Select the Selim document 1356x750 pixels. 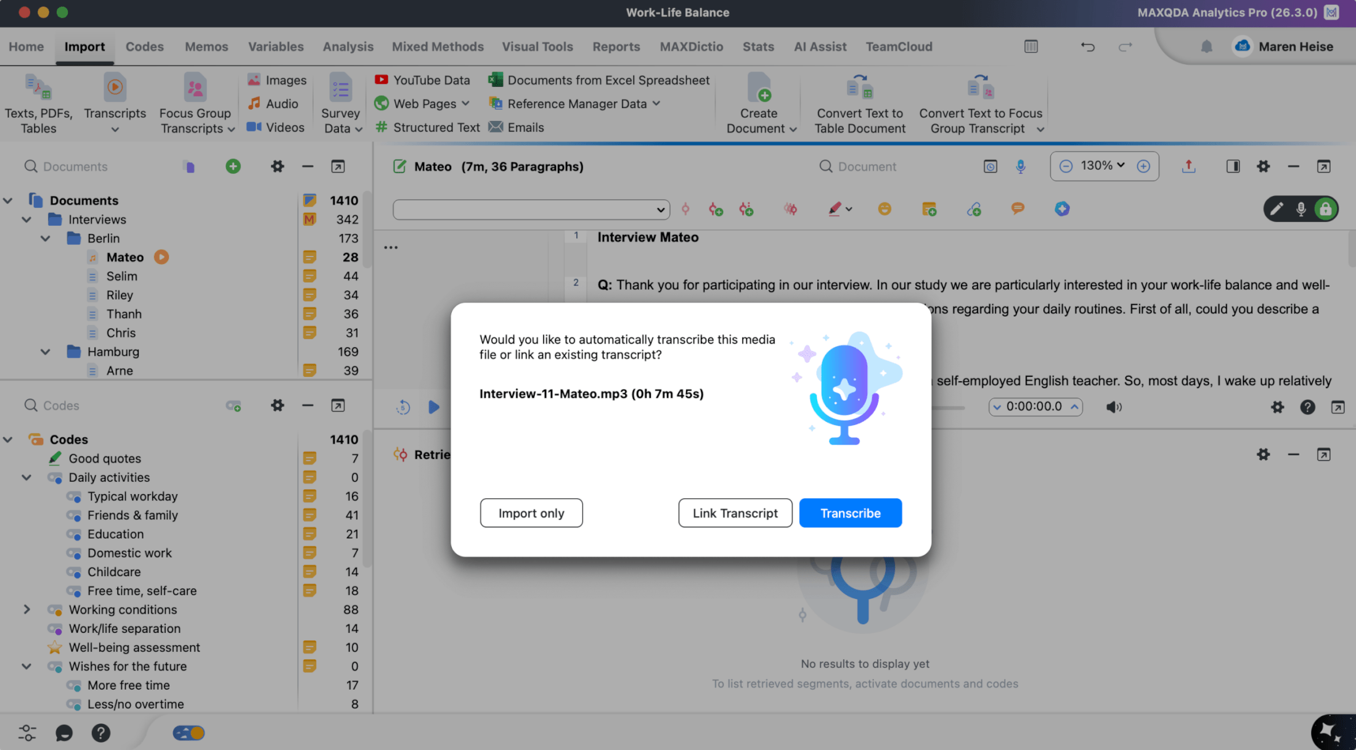point(121,276)
